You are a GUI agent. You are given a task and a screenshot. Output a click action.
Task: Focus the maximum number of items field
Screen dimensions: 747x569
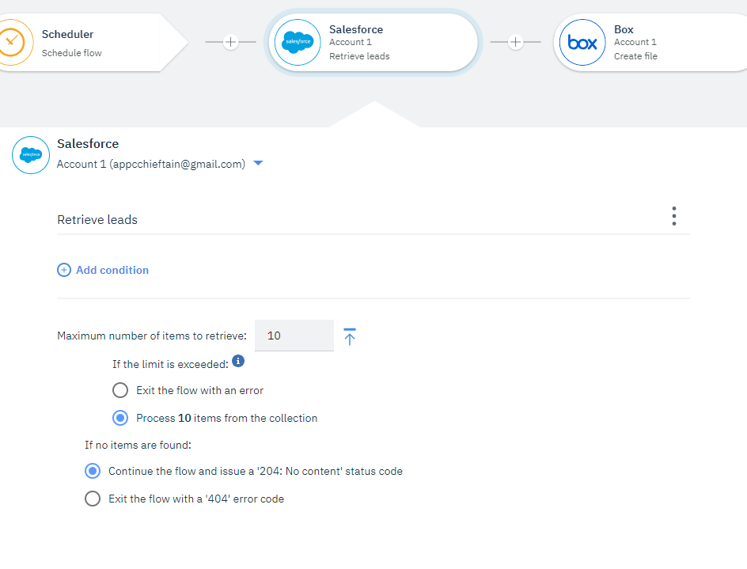pos(294,336)
